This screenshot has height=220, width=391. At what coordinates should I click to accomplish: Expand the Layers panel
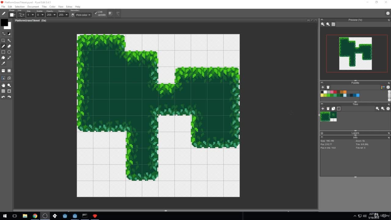tap(322, 133)
